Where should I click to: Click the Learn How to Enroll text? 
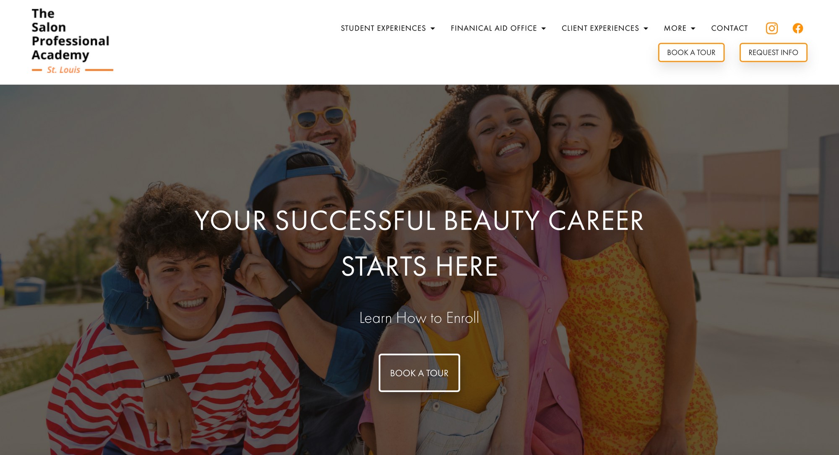[x=419, y=318]
